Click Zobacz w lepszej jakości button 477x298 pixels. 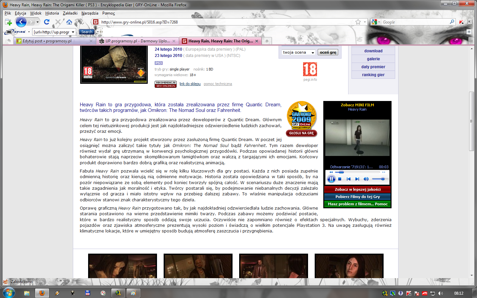click(x=358, y=189)
